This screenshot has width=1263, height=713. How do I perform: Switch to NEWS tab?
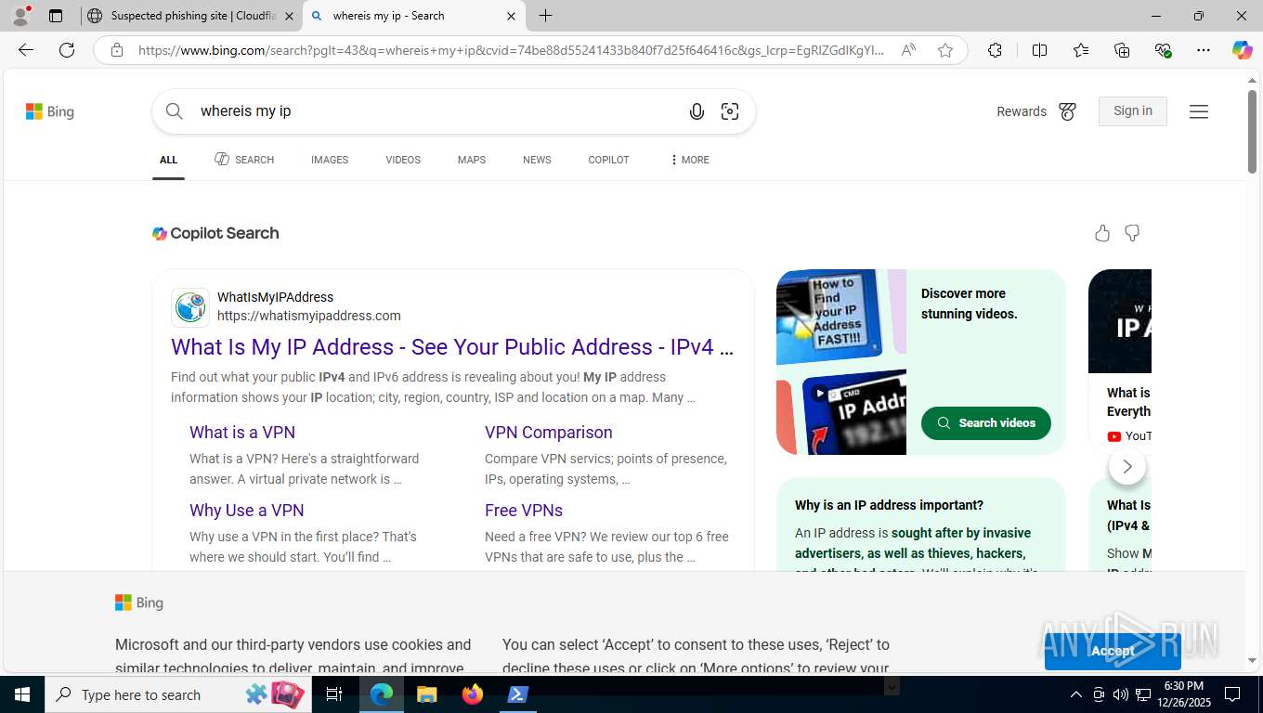(537, 160)
